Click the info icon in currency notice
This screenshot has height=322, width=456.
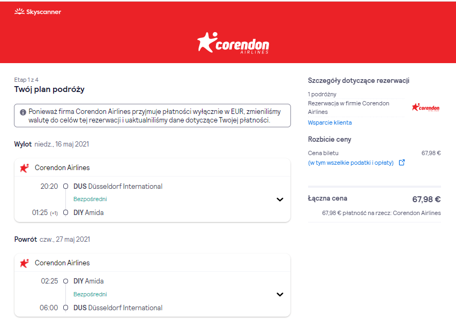click(23, 112)
